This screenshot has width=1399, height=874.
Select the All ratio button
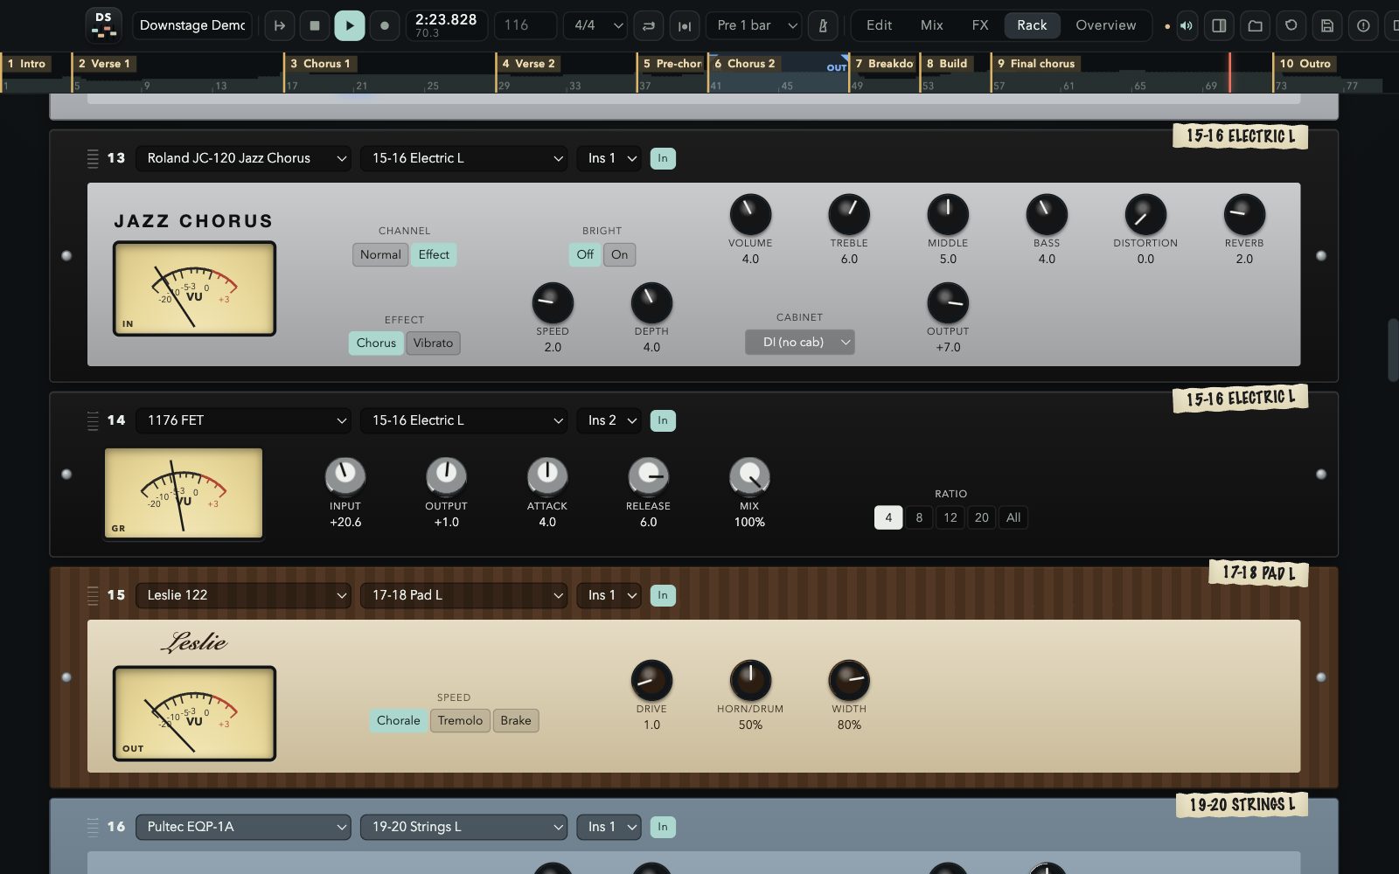tap(1013, 517)
